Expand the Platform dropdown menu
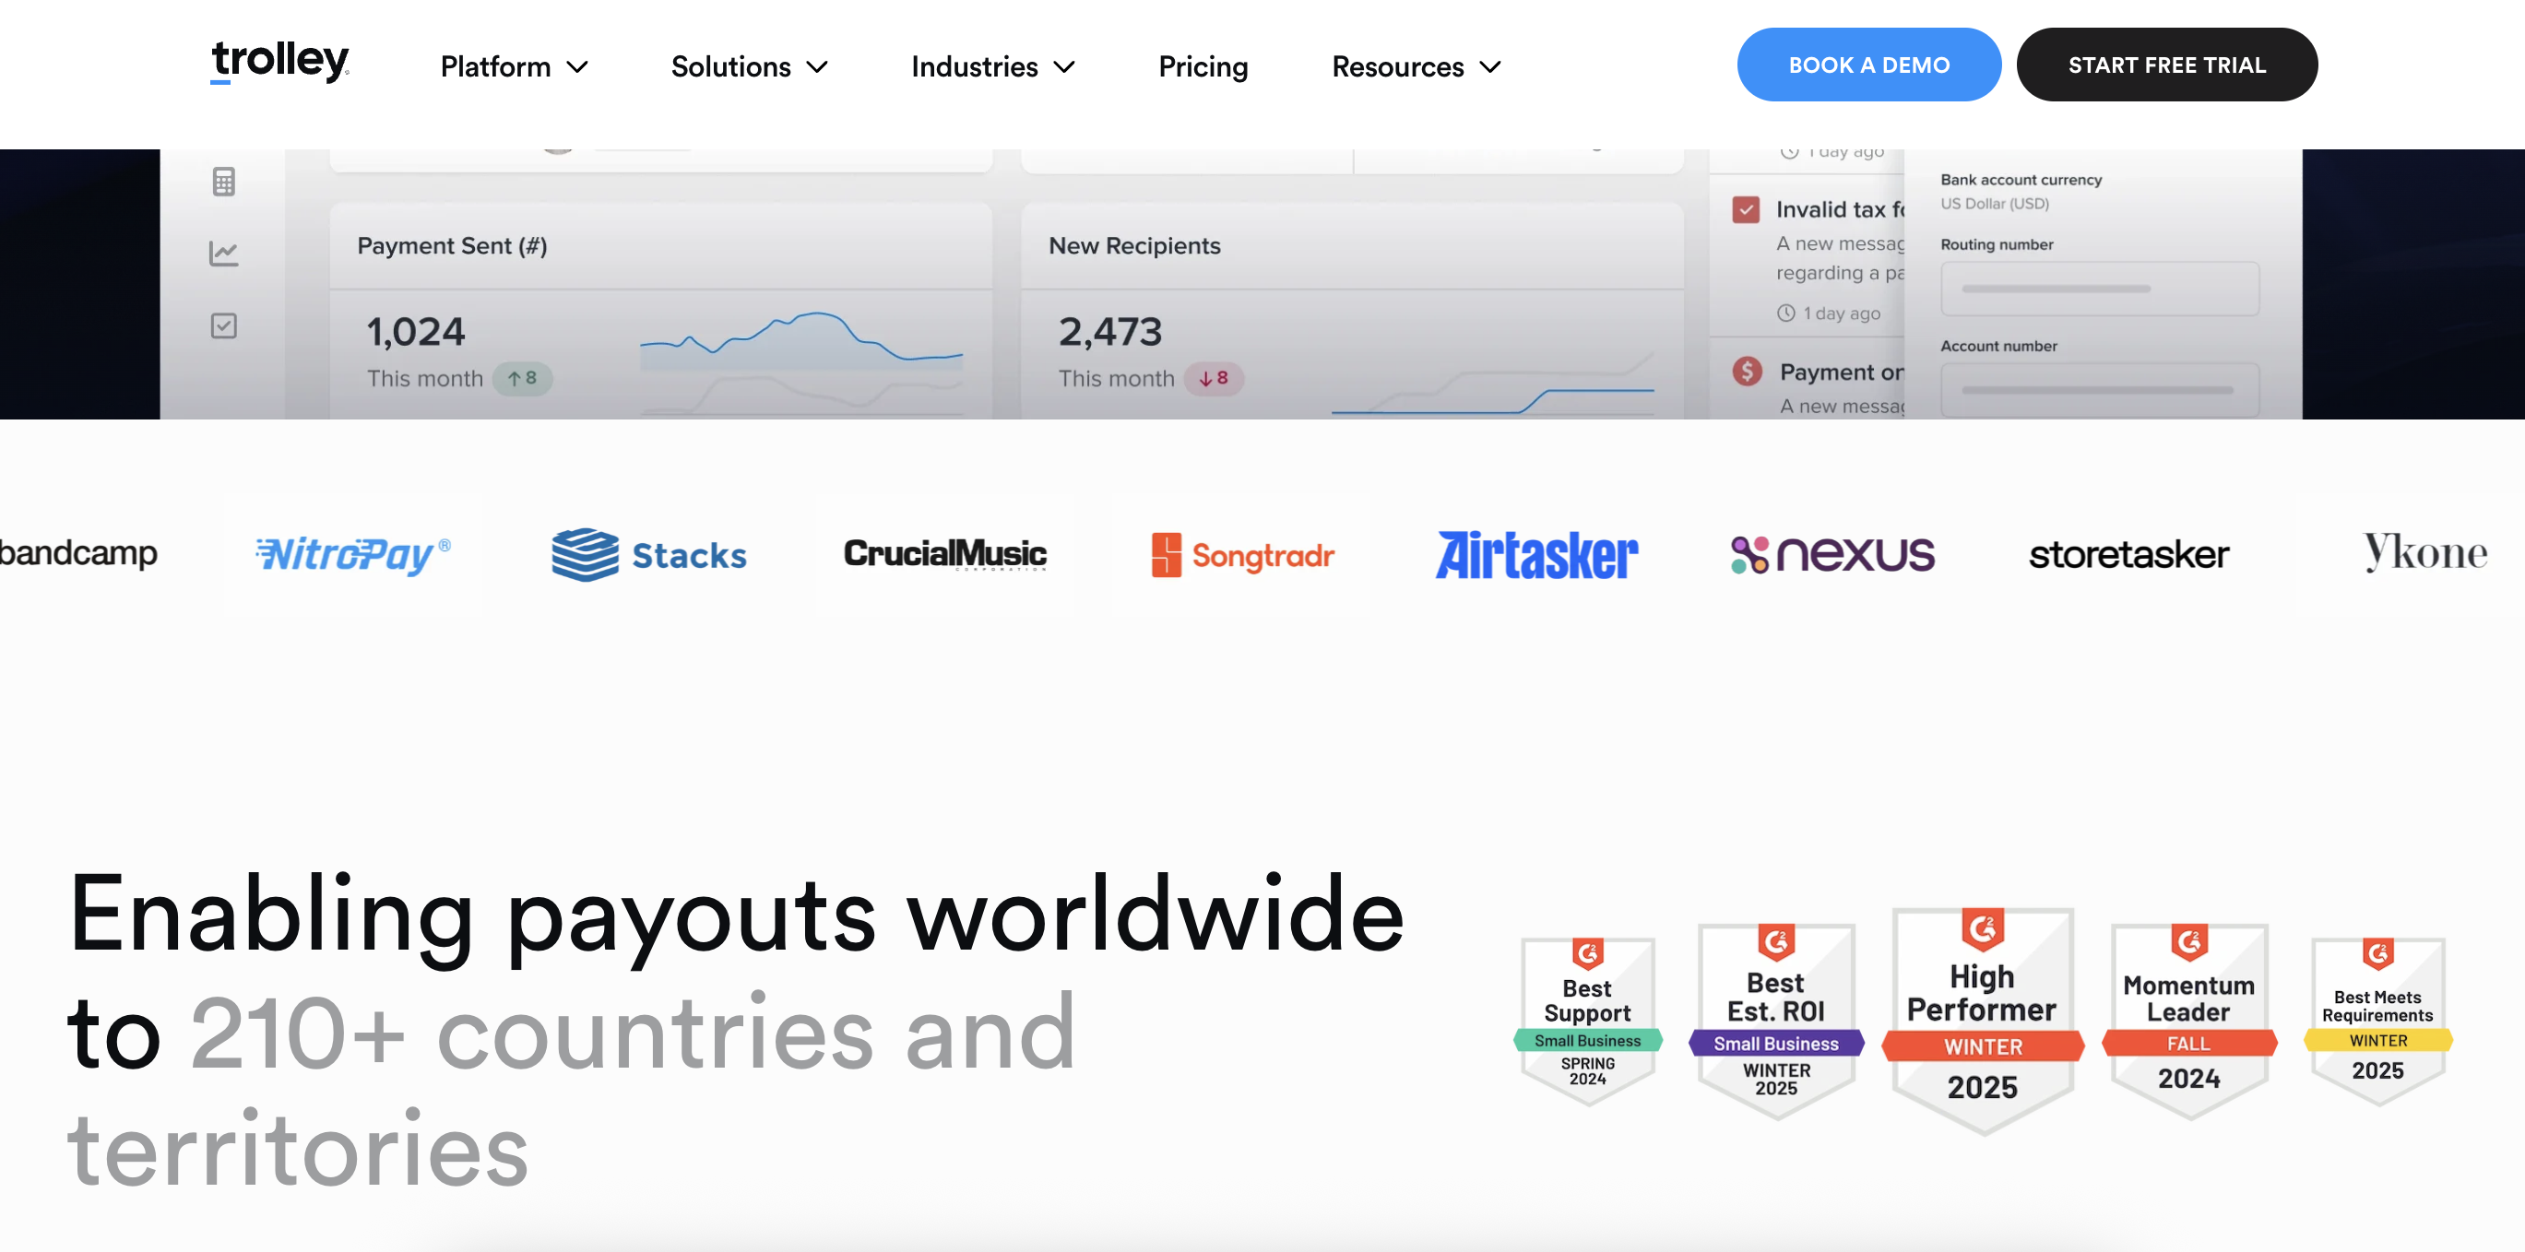The image size is (2525, 1252). click(514, 66)
